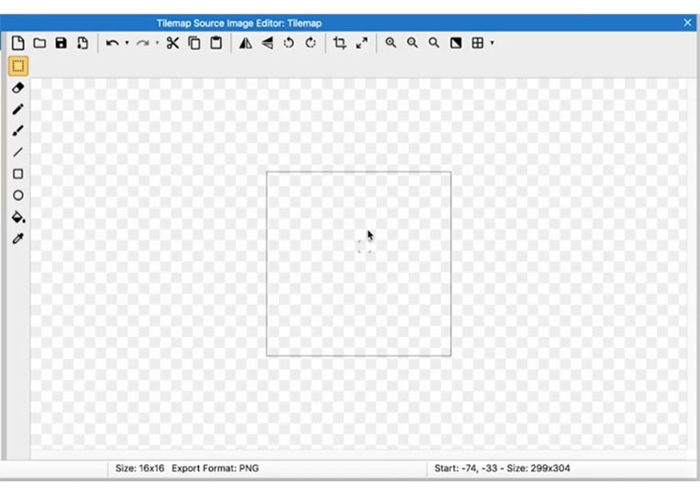Select the Eyedropper color picker tool

17,238
